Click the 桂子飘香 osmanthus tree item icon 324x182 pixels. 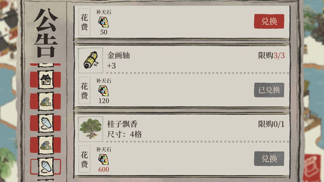click(x=90, y=129)
